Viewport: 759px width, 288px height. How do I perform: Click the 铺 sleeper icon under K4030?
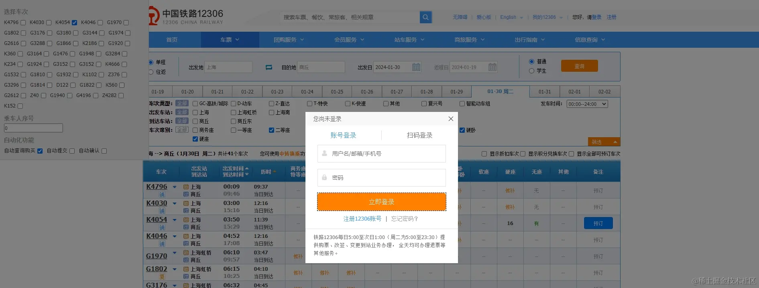tap(162, 211)
